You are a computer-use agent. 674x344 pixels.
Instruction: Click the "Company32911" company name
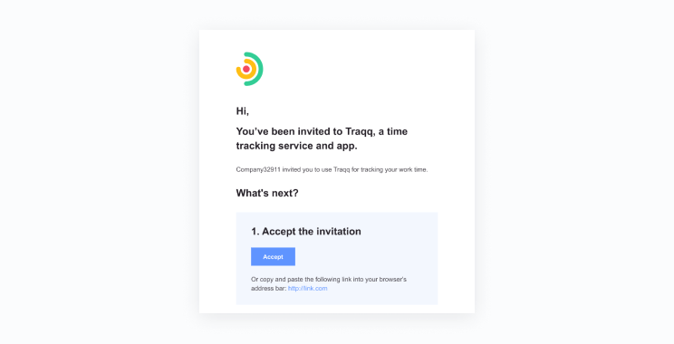click(x=258, y=169)
